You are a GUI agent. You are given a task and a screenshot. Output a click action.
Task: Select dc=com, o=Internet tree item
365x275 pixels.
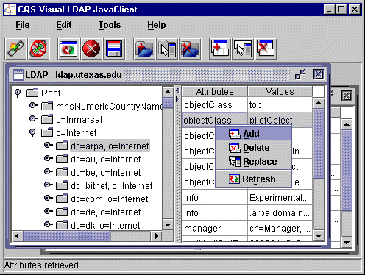(110, 199)
